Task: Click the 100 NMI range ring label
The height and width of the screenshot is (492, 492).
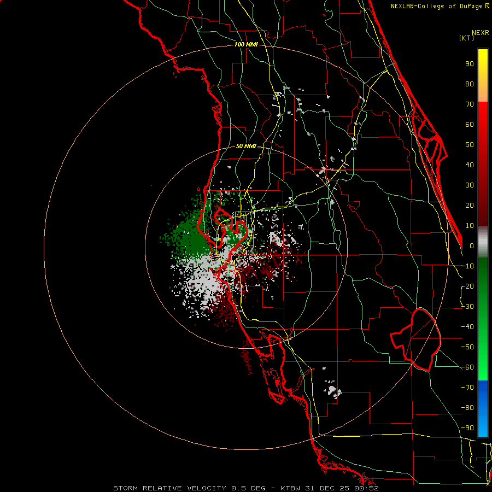Action: tap(245, 45)
